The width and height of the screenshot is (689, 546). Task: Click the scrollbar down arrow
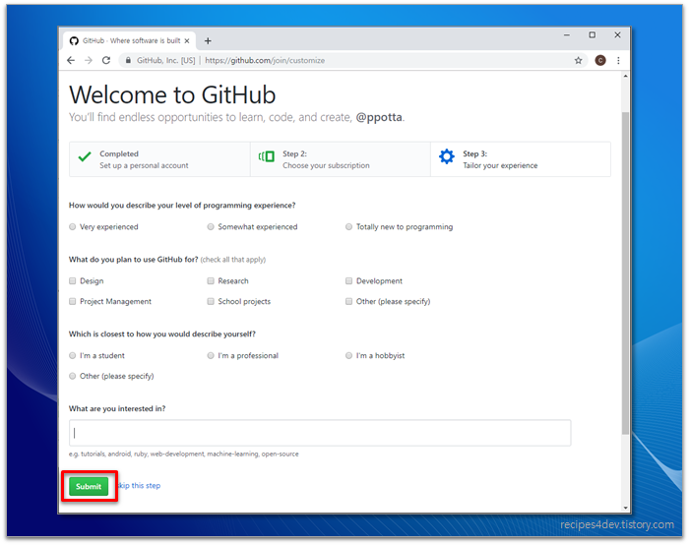[625, 508]
